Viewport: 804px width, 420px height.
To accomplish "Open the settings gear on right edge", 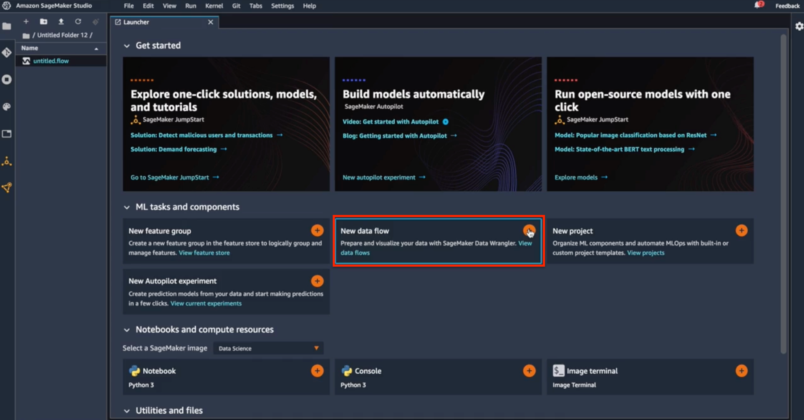I will tap(799, 26).
